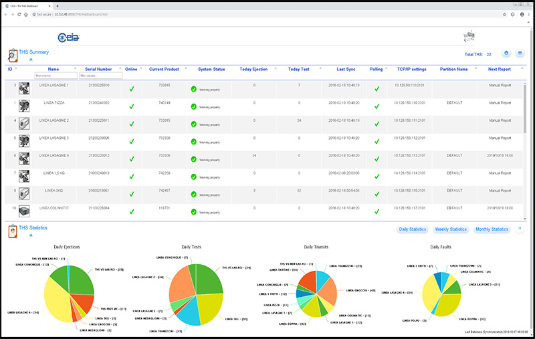Image resolution: width=535 pixels, height=339 pixels.
Task: Sort table by the Today Ejection column
Action: click(253, 68)
